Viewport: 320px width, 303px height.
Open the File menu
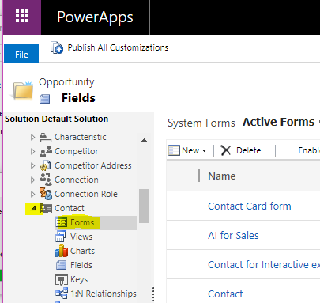coord(21,54)
